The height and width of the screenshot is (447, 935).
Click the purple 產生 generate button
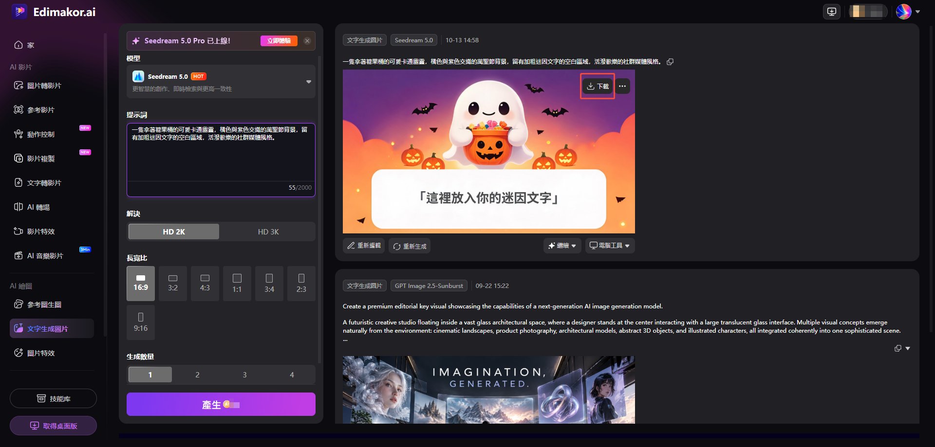pos(221,404)
